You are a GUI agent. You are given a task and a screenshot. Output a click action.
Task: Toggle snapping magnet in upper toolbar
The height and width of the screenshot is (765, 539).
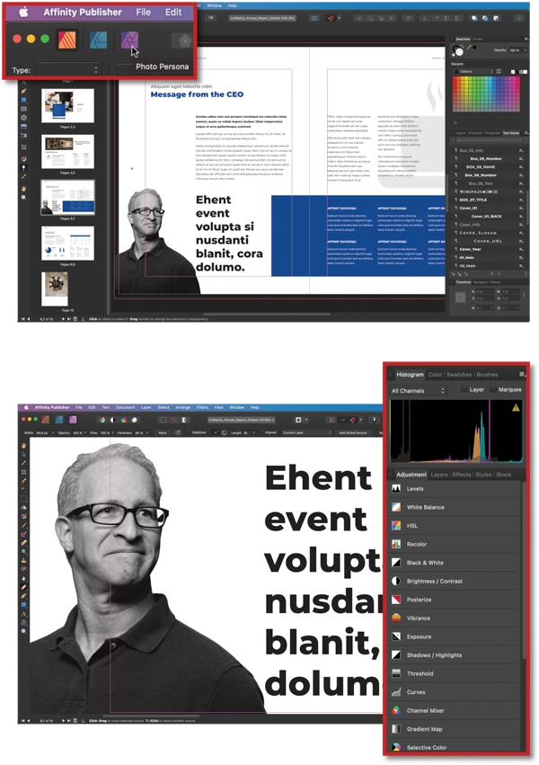pos(331,18)
